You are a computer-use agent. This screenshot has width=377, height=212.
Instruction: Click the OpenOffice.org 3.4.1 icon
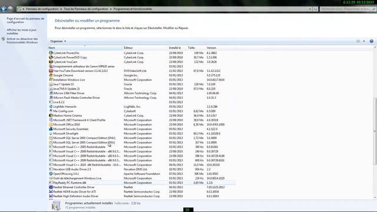(x=51, y=174)
